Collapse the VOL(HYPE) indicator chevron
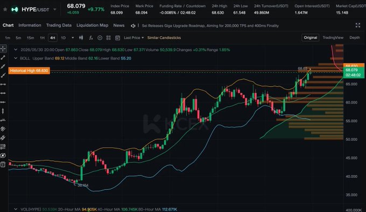Screen dimensions: 366x212 [16, 209]
